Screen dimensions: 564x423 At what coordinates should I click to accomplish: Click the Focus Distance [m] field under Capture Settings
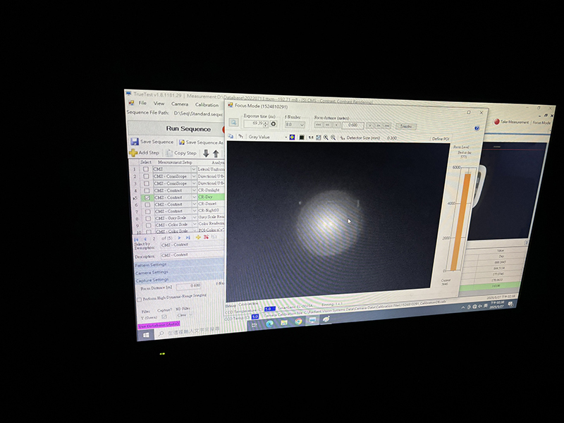click(x=188, y=286)
